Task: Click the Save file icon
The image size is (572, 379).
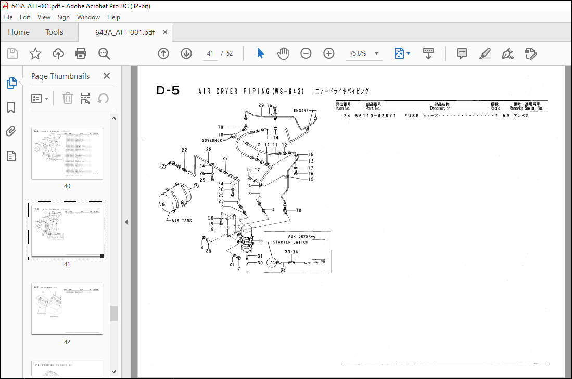Action: click(x=12, y=53)
